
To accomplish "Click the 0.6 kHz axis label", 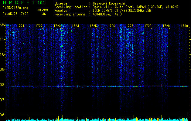I will (3, 115).
